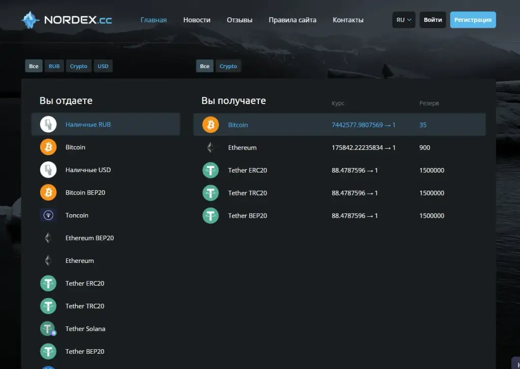Viewport: 520px width, 369px height.
Task: Click the Tether ERC20 icon in receive list
Action: click(211, 170)
